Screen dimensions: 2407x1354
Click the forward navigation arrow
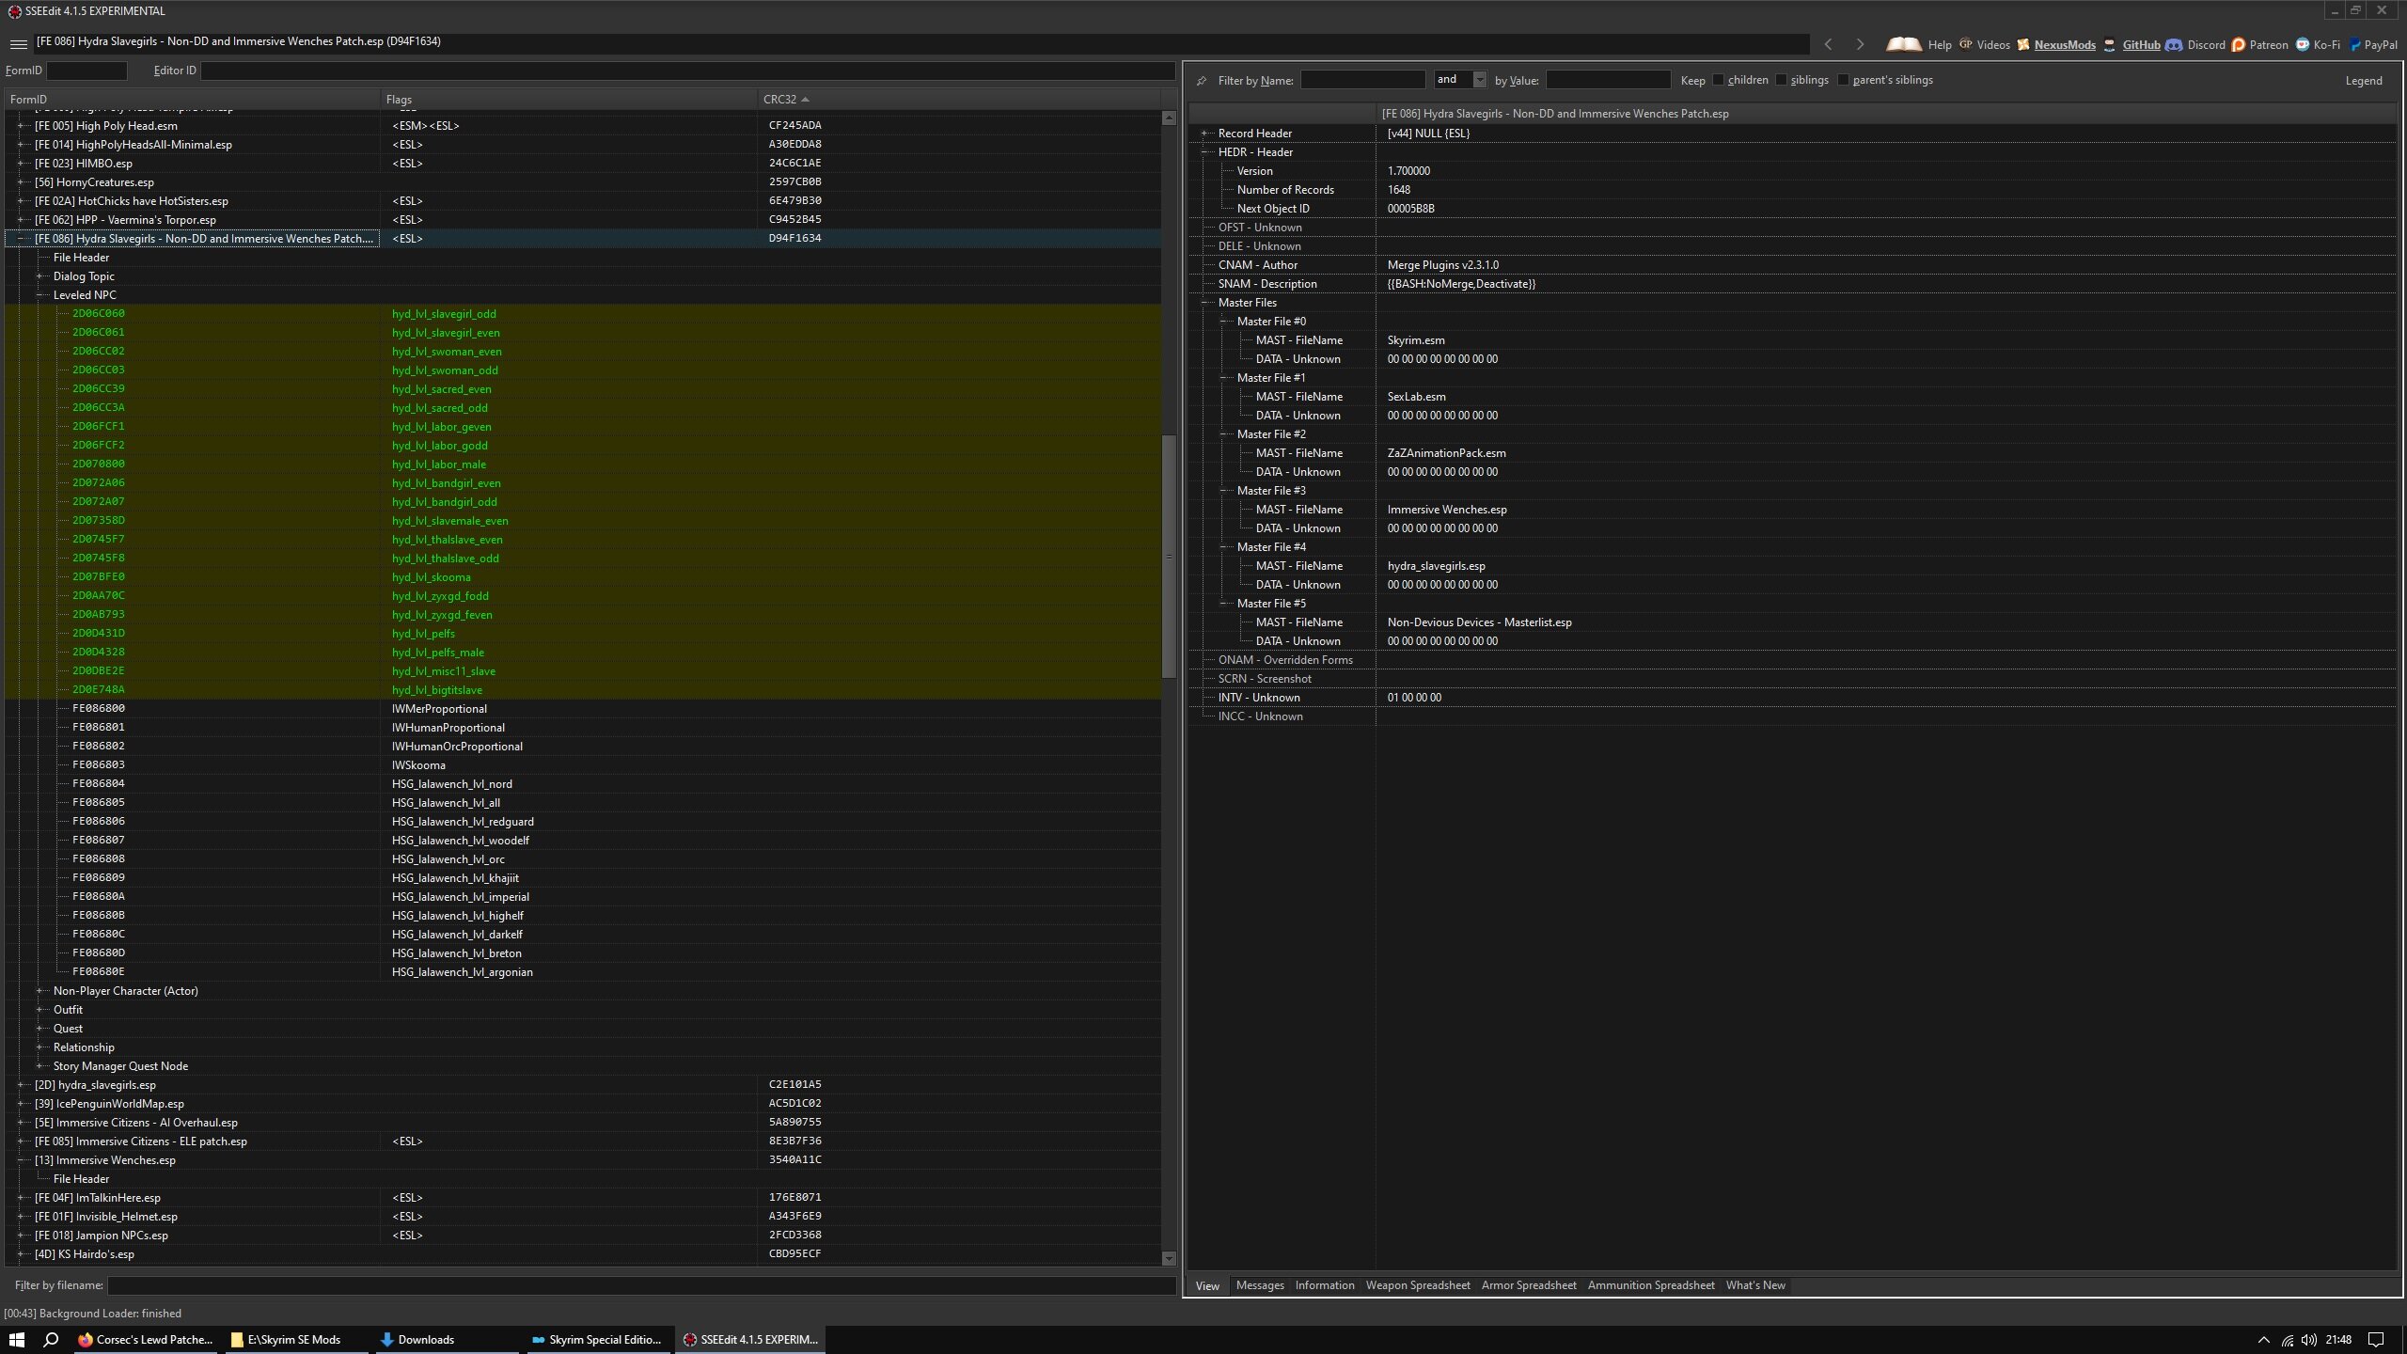click(x=1859, y=44)
